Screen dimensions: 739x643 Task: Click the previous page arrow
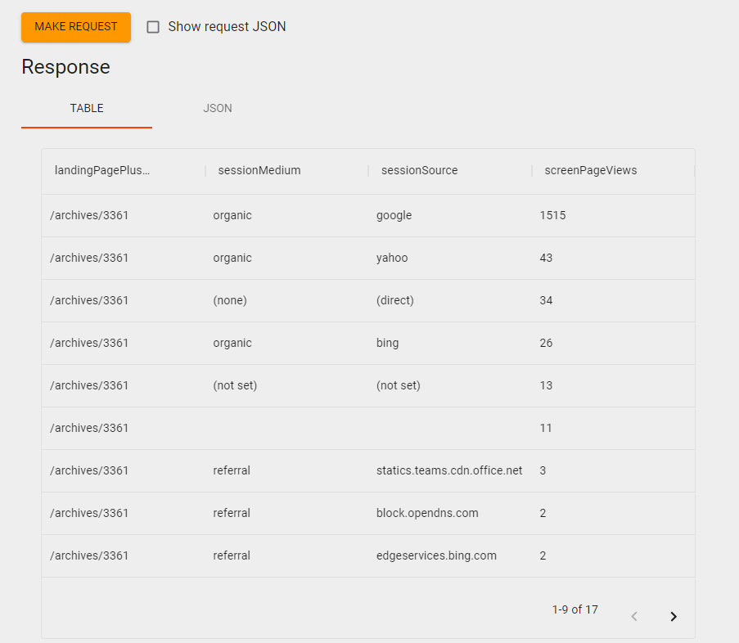click(634, 616)
